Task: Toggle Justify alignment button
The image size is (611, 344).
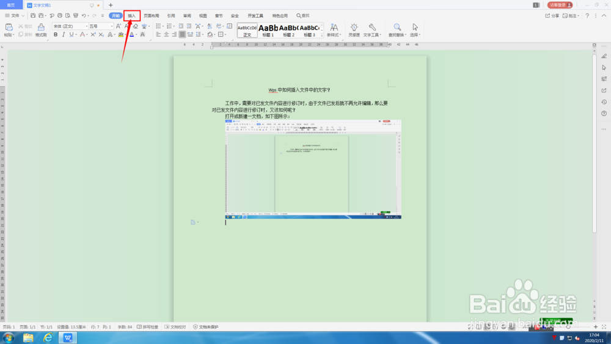Action: pyautogui.click(x=182, y=35)
